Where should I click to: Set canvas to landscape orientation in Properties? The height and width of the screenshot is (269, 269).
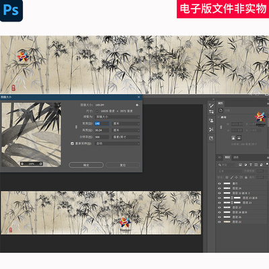[239, 138]
